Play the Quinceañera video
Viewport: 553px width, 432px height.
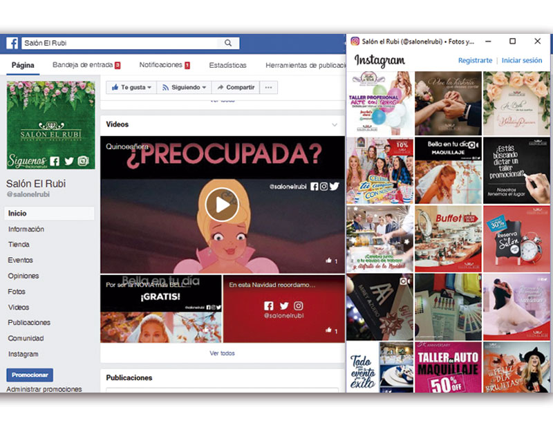point(222,205)
